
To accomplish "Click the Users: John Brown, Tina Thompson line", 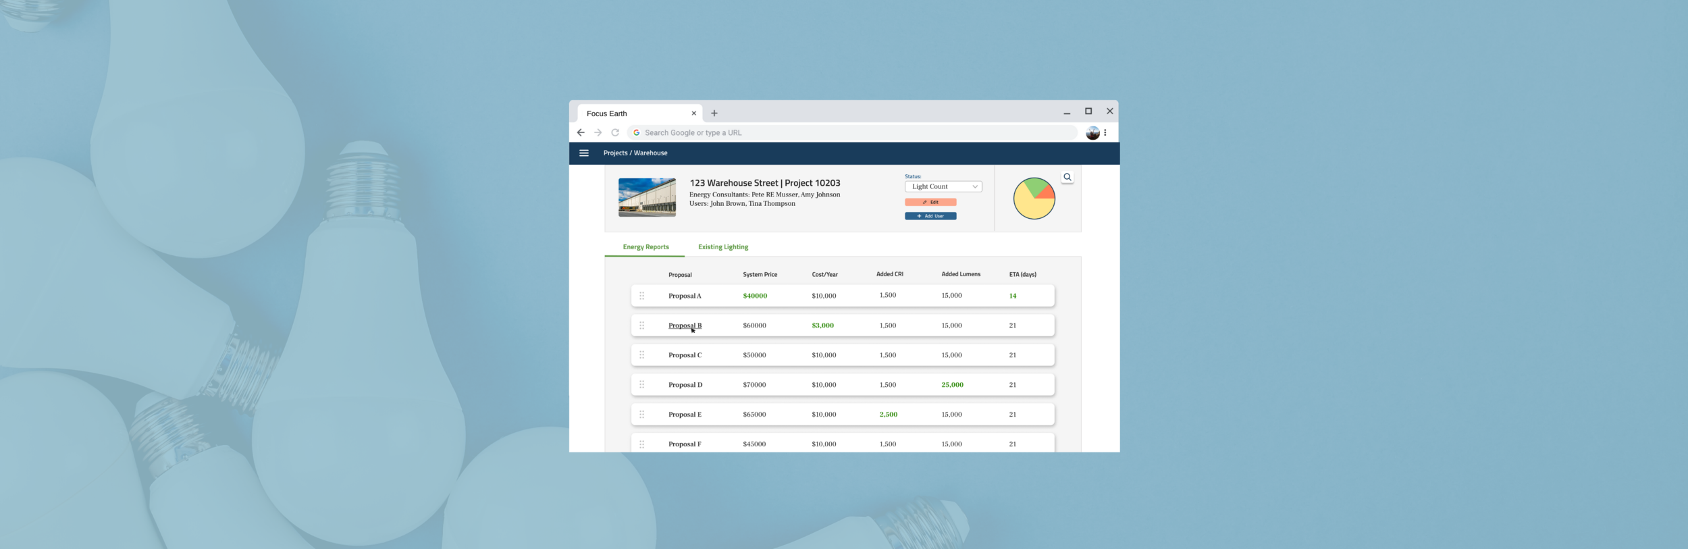I will 742,203.
